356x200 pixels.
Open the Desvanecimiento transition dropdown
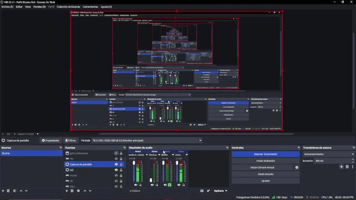click(x=329, y=154)
